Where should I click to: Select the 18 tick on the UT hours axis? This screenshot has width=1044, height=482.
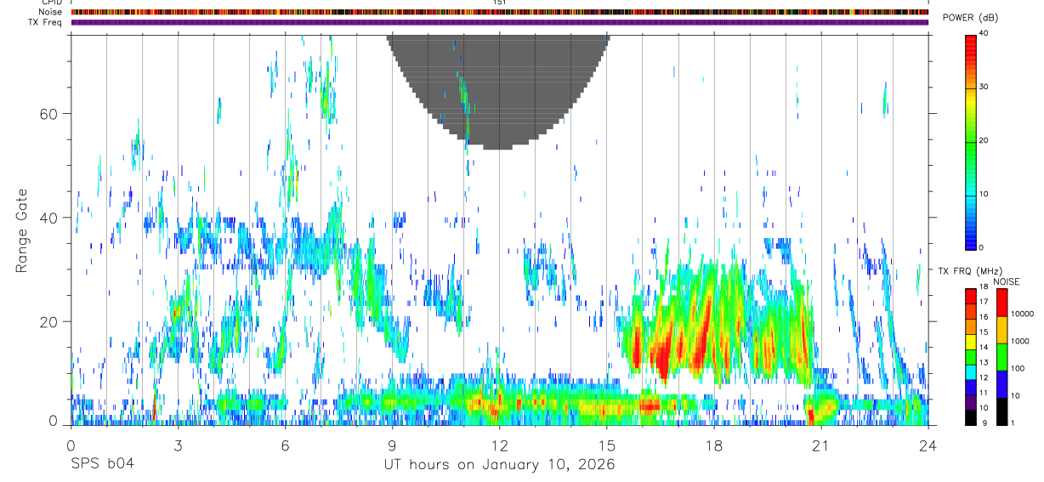713,445
